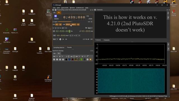Toggle the software IQ correction button
179x101 pixels.
click(60, 24)
